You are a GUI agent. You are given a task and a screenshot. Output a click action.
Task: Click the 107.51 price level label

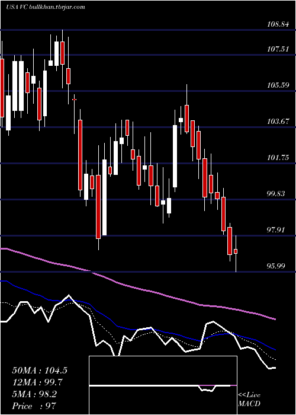[278, 49]
